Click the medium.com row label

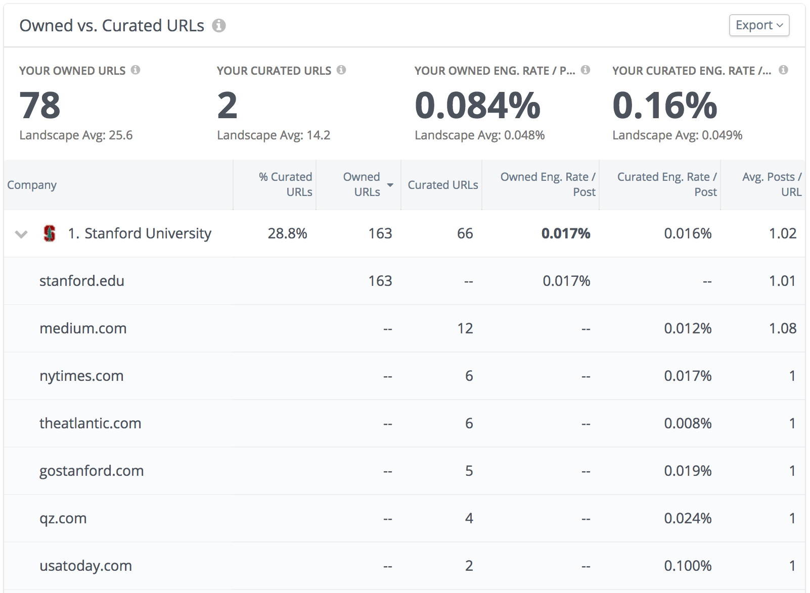pos(83,328)
